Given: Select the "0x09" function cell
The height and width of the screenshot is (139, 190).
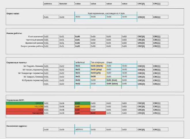Looking at the screenshot, I should pos(66,130).
